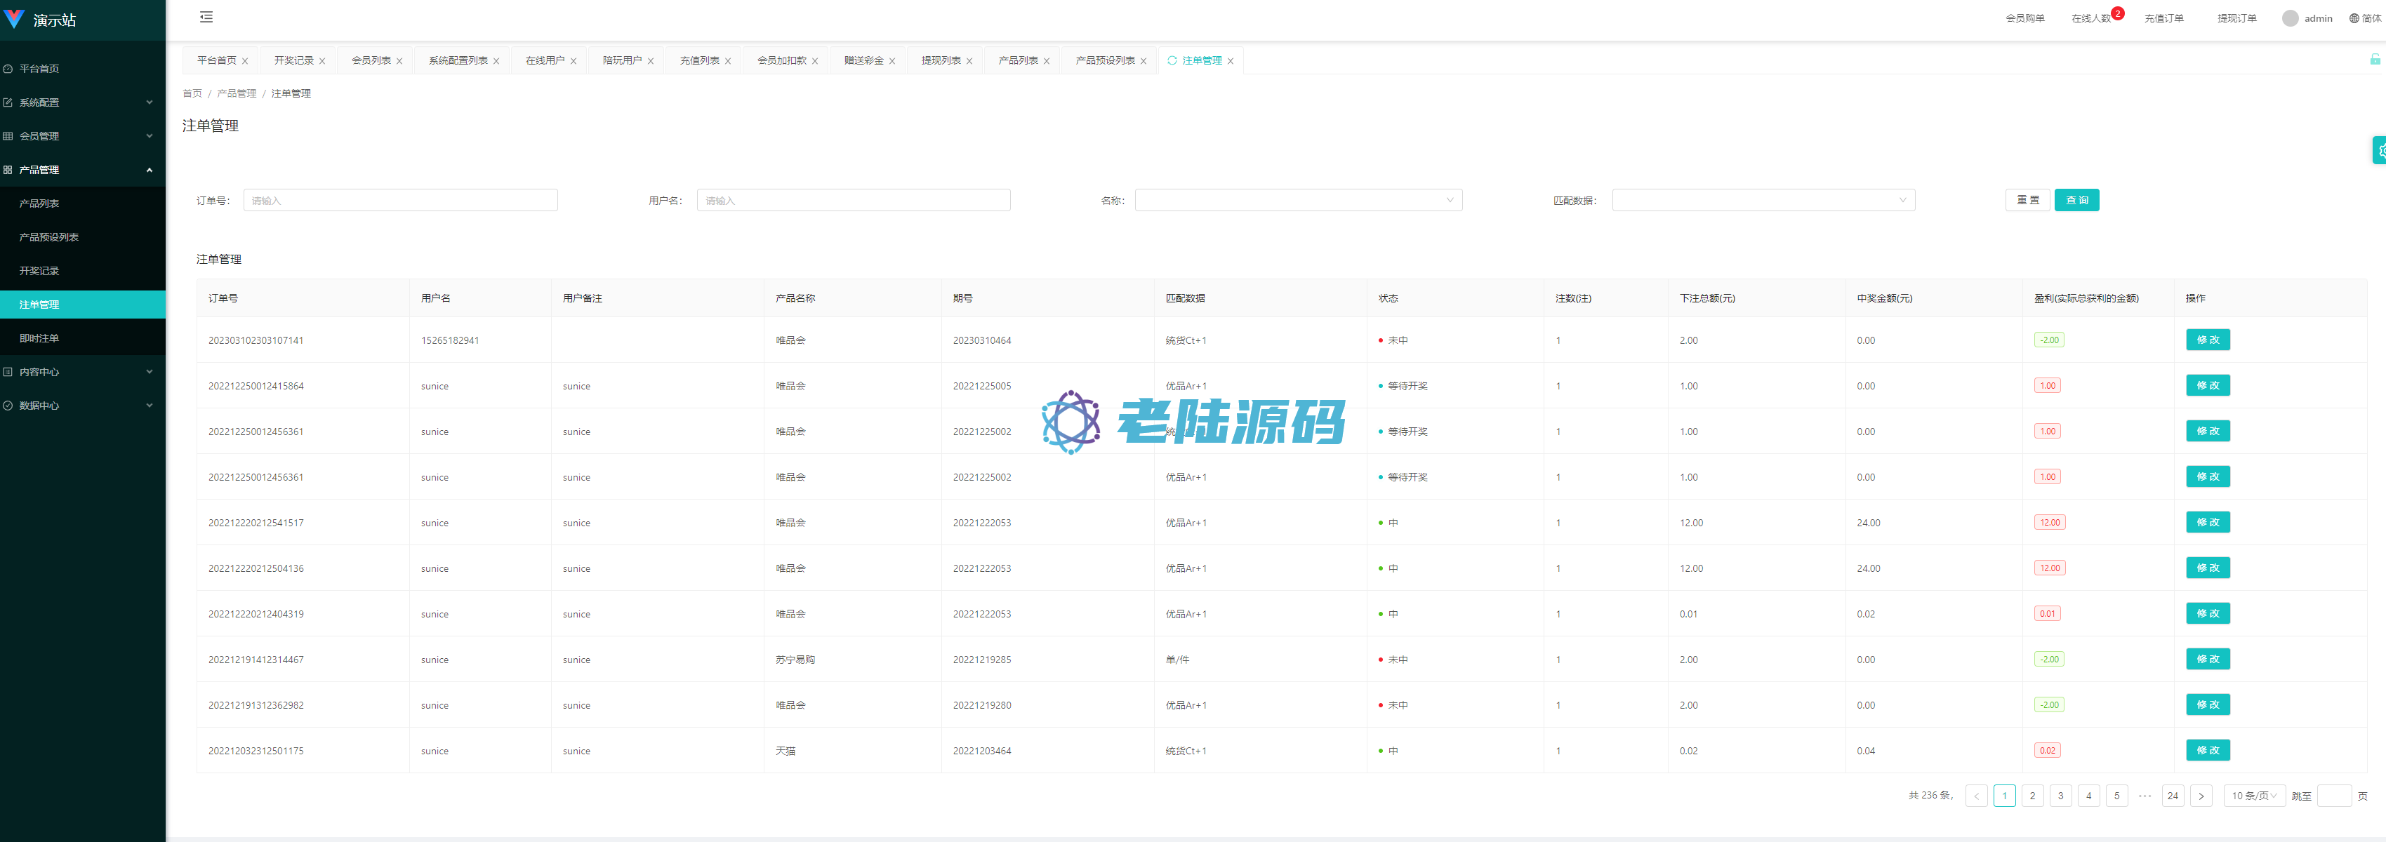Viewport: 2386px width, 842px height.
Task: Select 即时注单 in the sidebar
Action: pos(39,338)
